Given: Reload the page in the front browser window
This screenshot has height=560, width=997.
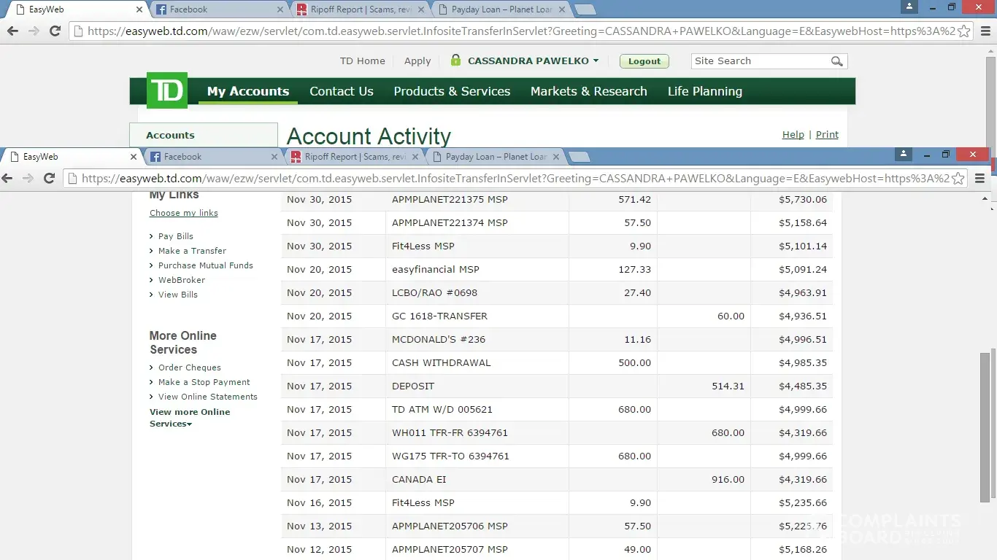Looking at the screenshot, I should point(49,178).
